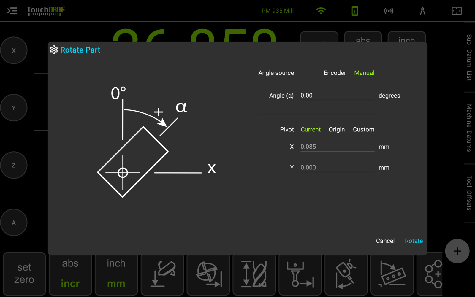Choose Custom as the pivot

364,130
